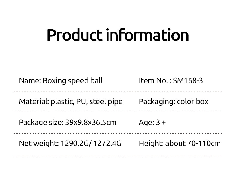The width and height of the screenshot is (236, 177).
Task: Select the "Age:" field label
Action: tap(146, 122)
